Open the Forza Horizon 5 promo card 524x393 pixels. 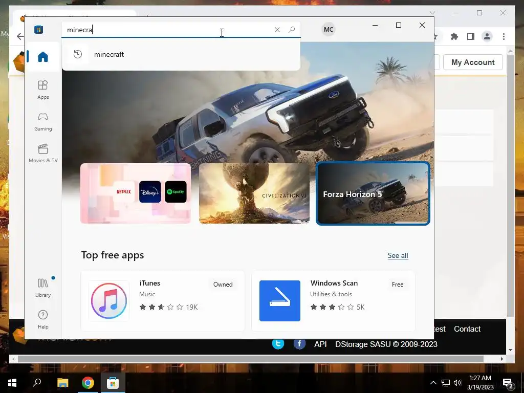373,193
